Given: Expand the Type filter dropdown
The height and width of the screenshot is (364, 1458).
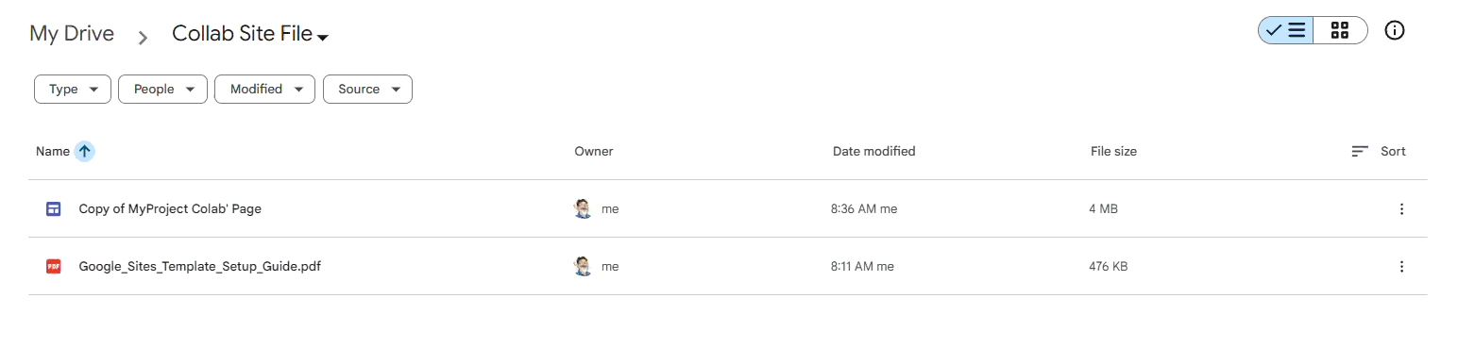Looking at the screenshot, I should pos(73,90).
